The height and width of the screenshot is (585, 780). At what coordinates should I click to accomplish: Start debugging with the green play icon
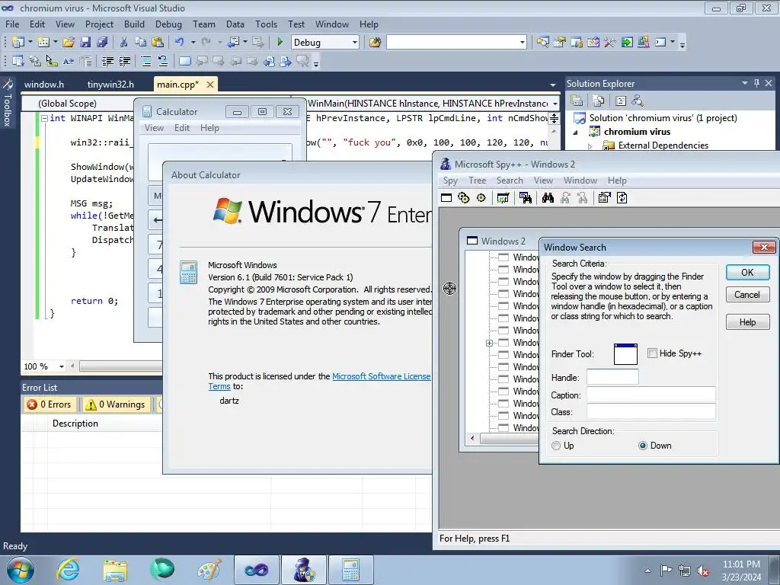(x=280, y=43)
